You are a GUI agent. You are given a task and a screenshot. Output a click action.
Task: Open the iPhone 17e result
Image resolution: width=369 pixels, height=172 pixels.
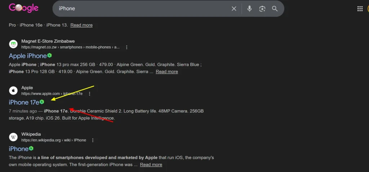click(23, 102)
